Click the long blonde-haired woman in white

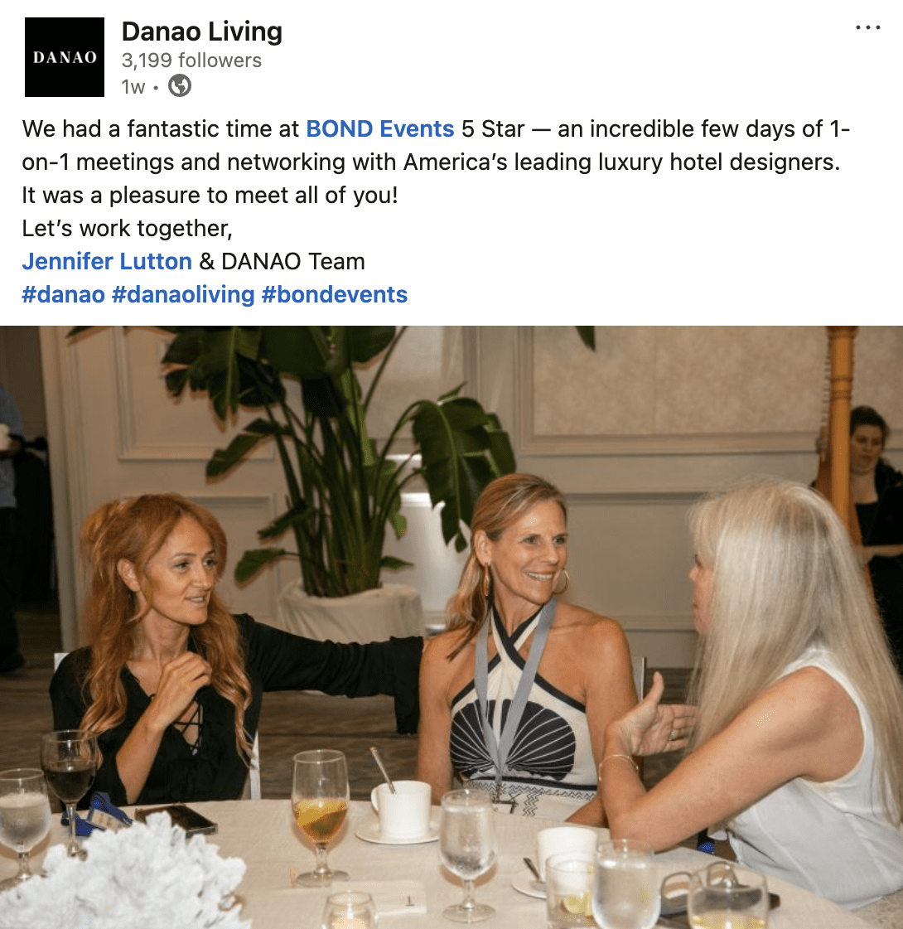pyautogui.click(x=770, y=681)
